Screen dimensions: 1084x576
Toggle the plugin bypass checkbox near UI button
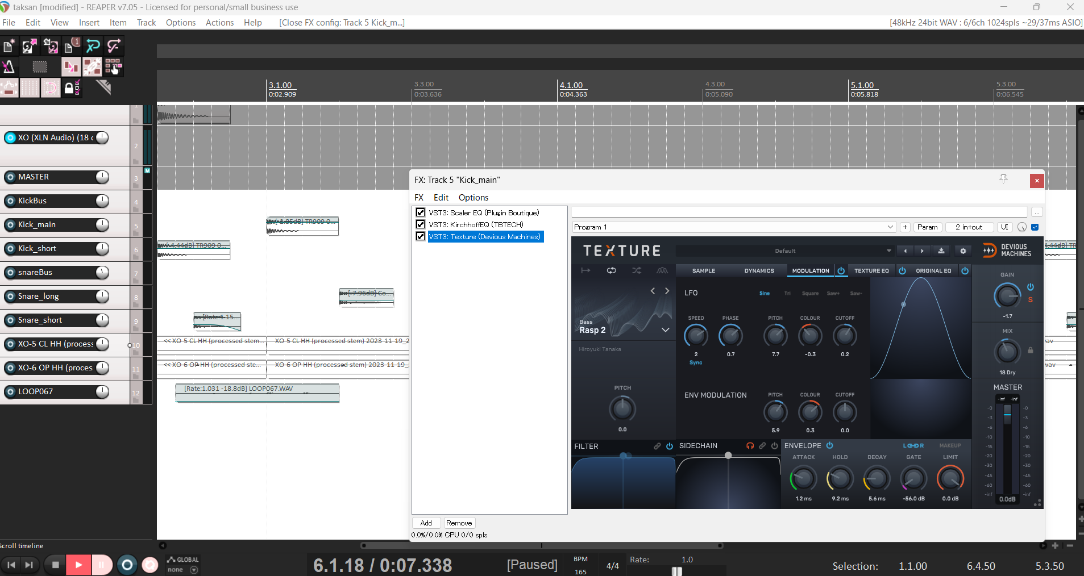tap(1035, 227)
